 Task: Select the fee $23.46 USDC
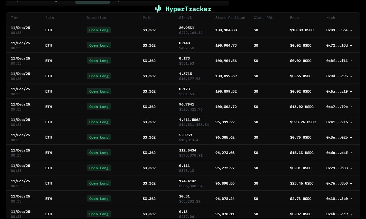pos(302,183)
